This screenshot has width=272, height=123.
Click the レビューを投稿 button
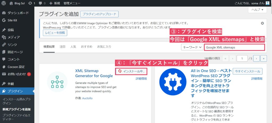(x=55, y=33)
